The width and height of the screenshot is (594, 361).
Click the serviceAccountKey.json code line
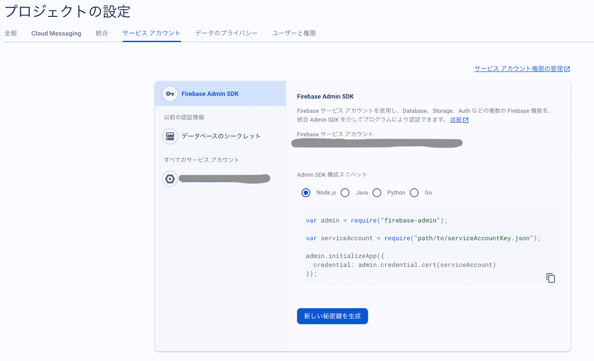424,238
